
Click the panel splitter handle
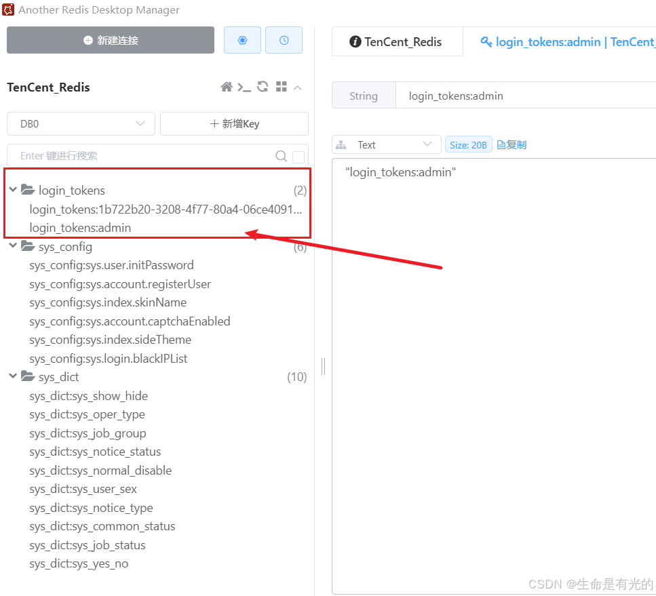coord(324,366)
